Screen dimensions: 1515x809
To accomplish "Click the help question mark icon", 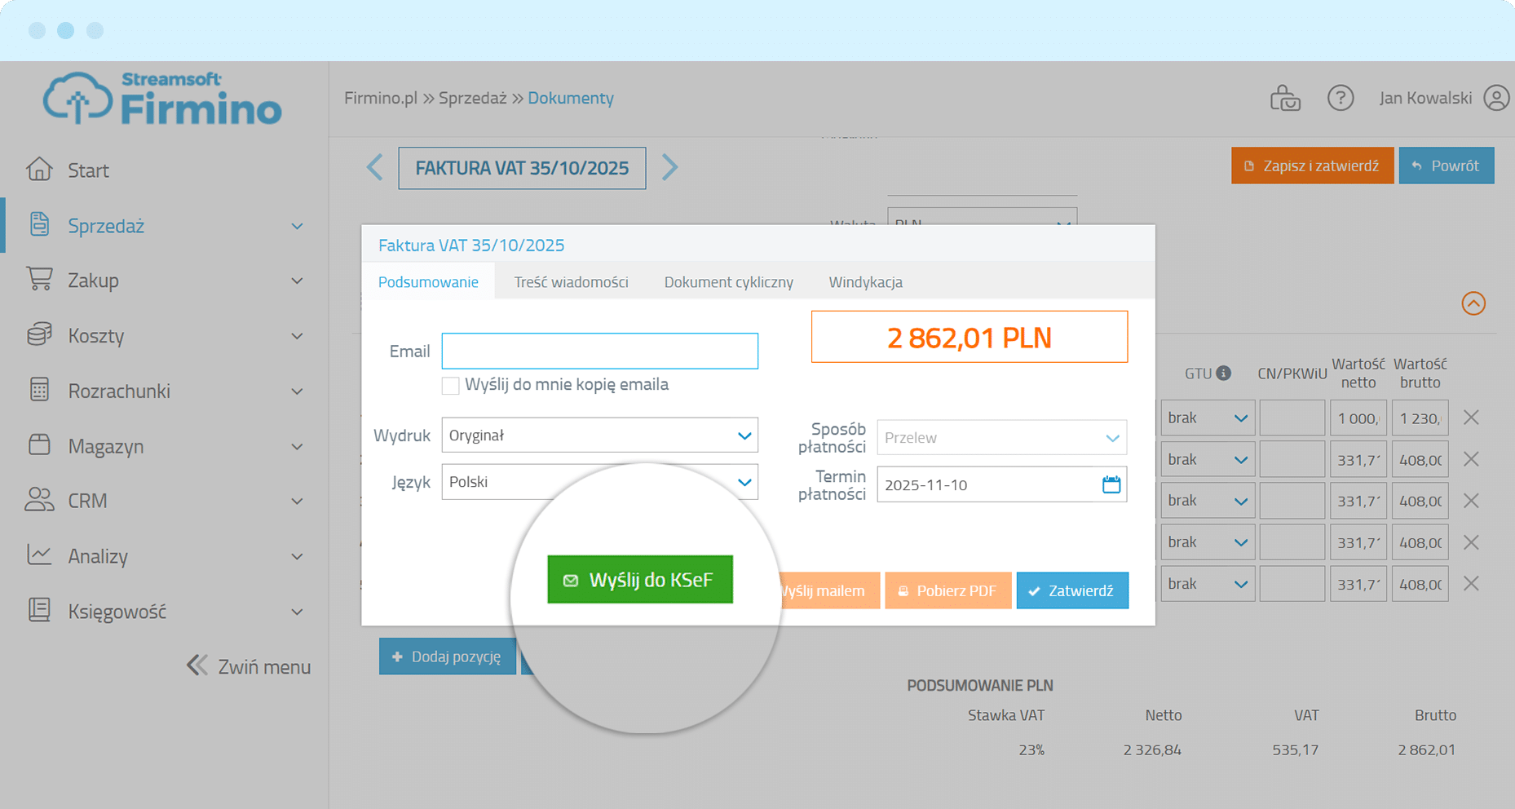I will pyautogui.click(x=1340, y=98).
